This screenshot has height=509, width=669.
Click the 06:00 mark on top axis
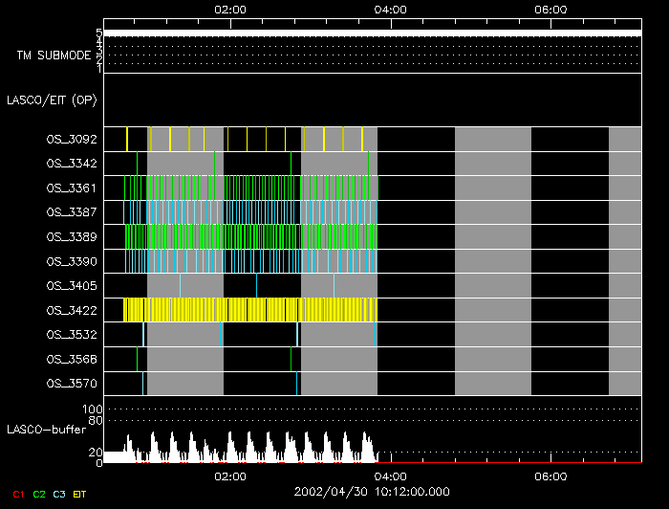[551, 10]
